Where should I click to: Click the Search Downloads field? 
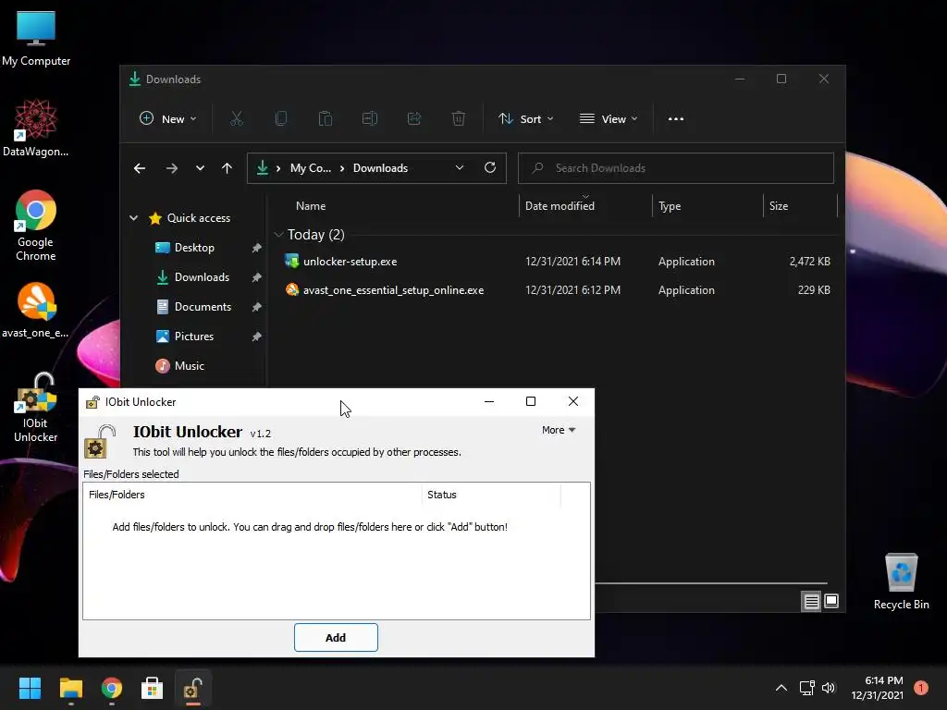(x=676, y=168)
